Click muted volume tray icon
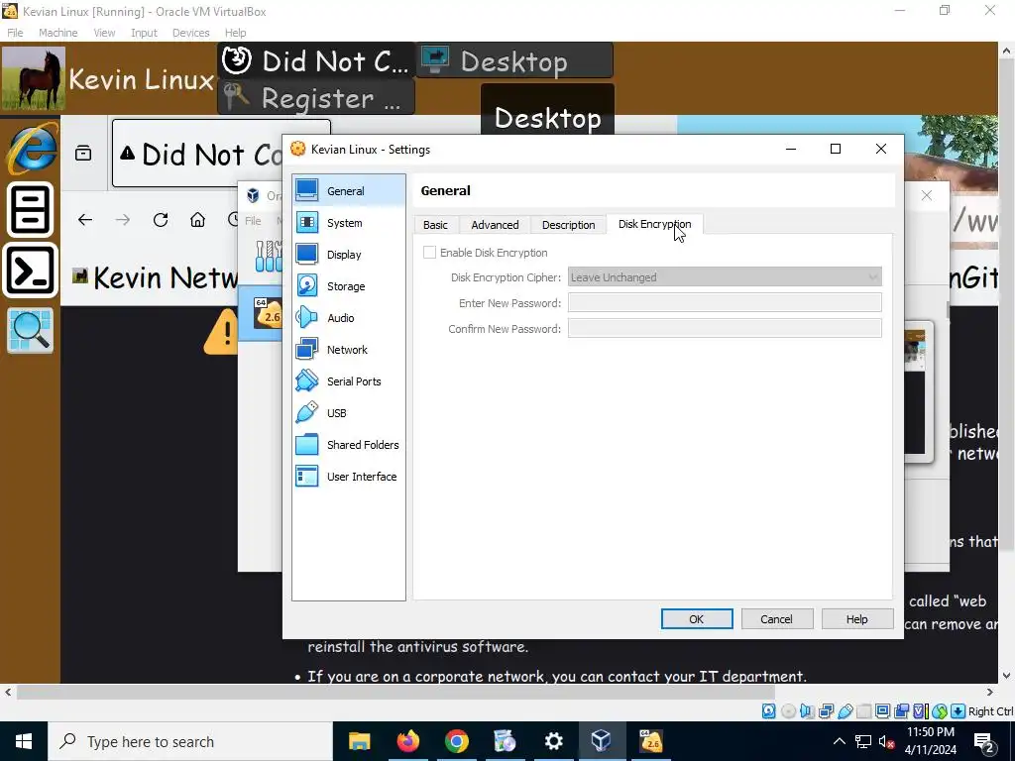Viewport: 1015px width, 761px height. (x=886, y=741)
